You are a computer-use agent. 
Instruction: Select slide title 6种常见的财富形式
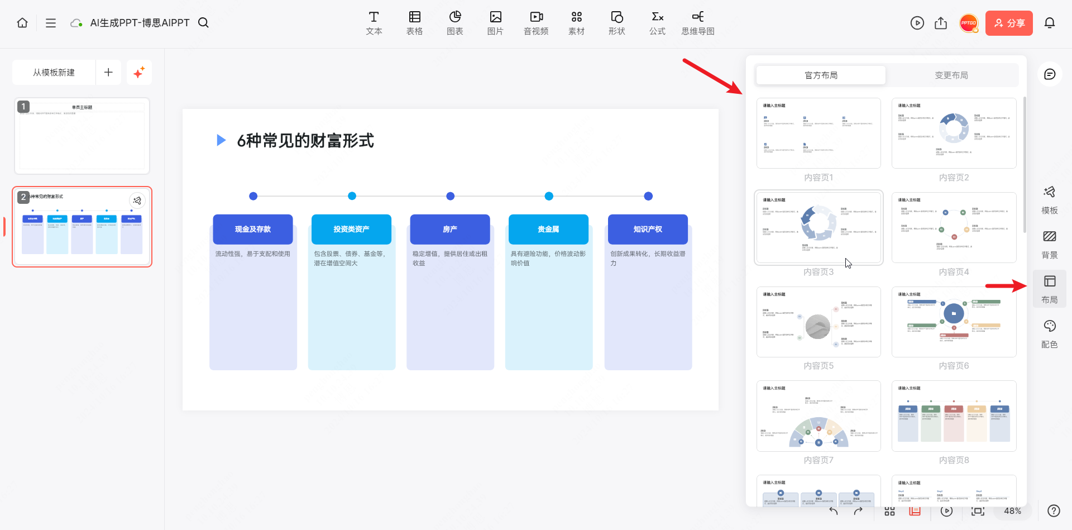(305, 141)
